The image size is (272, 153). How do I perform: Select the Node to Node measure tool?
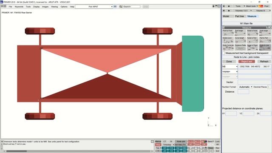coord(252,33)
